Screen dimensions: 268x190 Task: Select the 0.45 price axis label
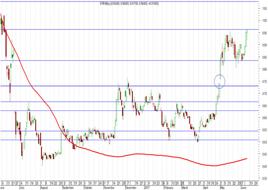264,154
